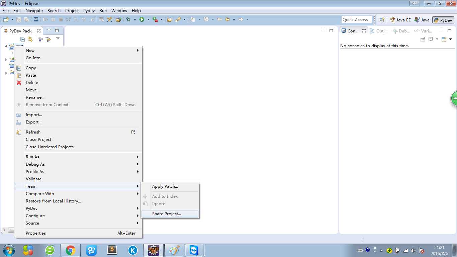Click Package Explorer horizontal scrollbar left arrow
This screenshot has height=257, width=457.
click(x=5, y=230)
